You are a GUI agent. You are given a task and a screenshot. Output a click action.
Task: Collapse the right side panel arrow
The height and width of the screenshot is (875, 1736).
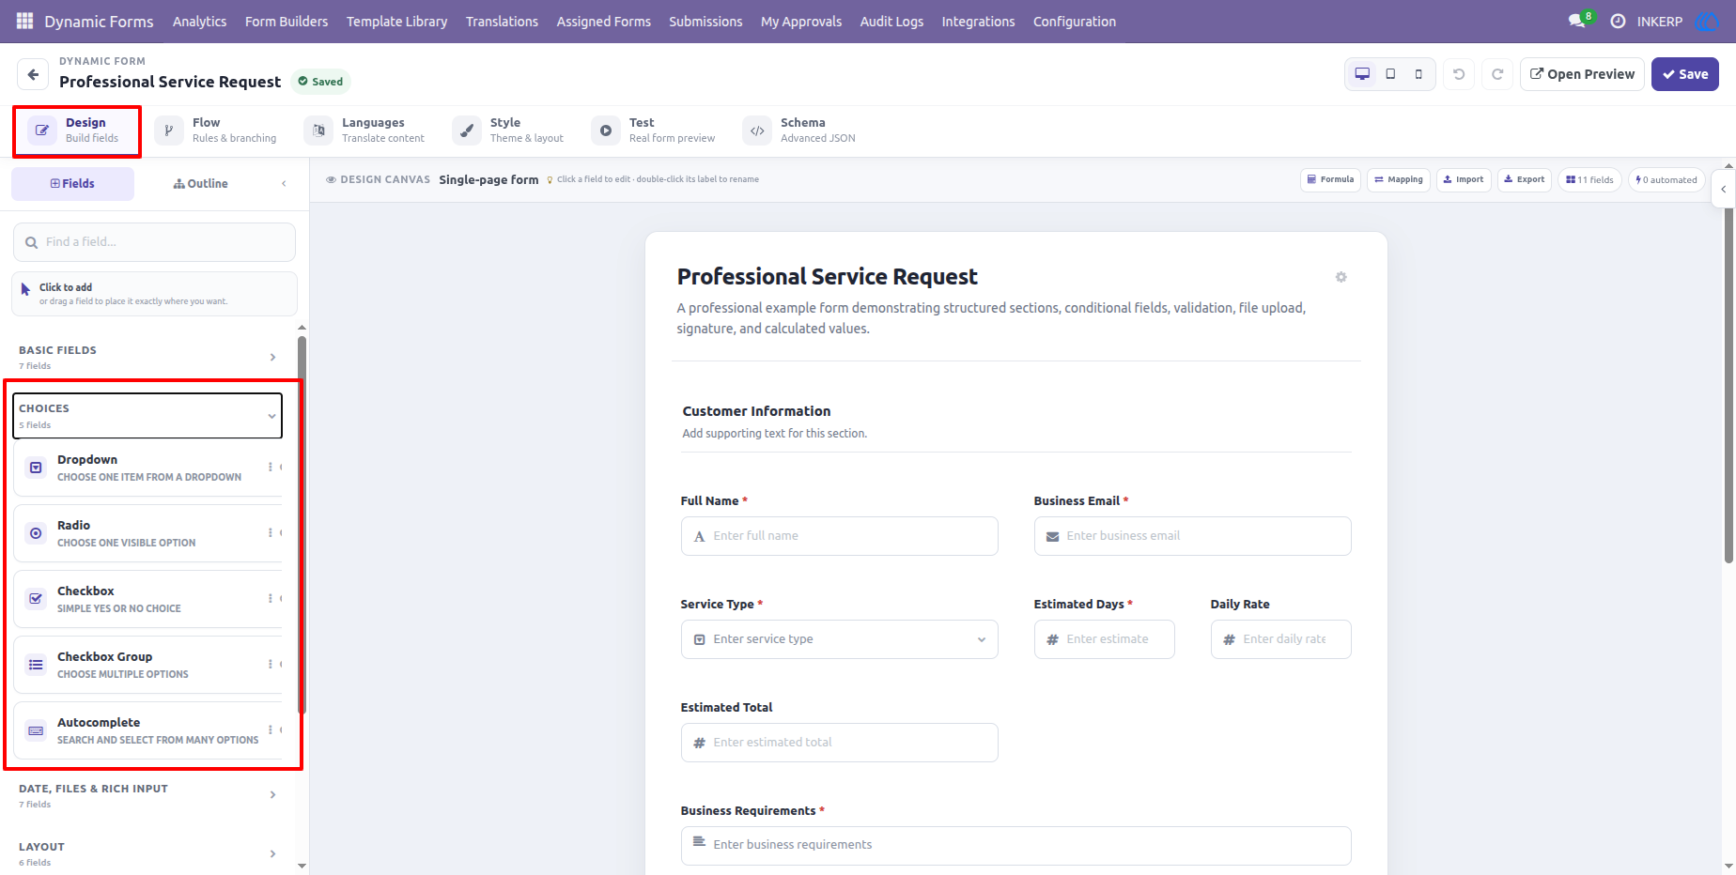pyautogui.click(x=1723, y=189)
